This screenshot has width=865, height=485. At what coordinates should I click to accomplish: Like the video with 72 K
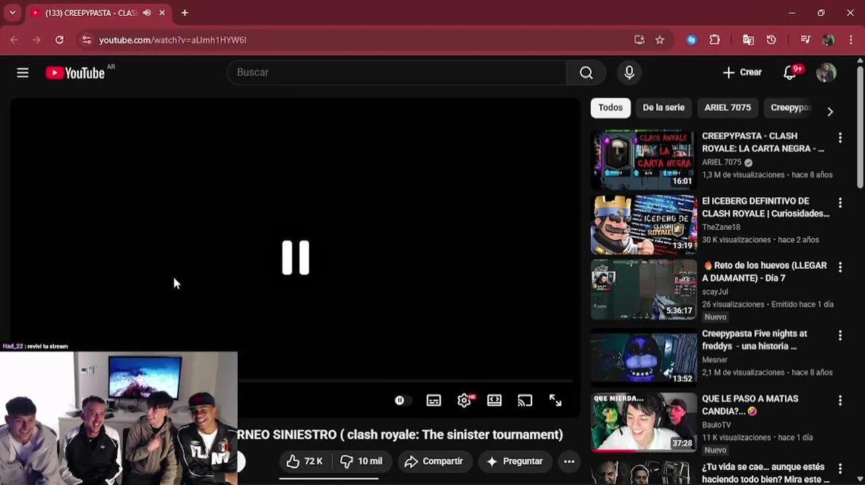305,461
